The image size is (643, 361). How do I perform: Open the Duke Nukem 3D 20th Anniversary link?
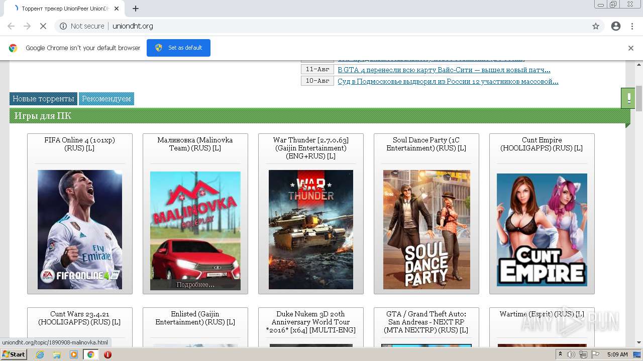point(310,322)
